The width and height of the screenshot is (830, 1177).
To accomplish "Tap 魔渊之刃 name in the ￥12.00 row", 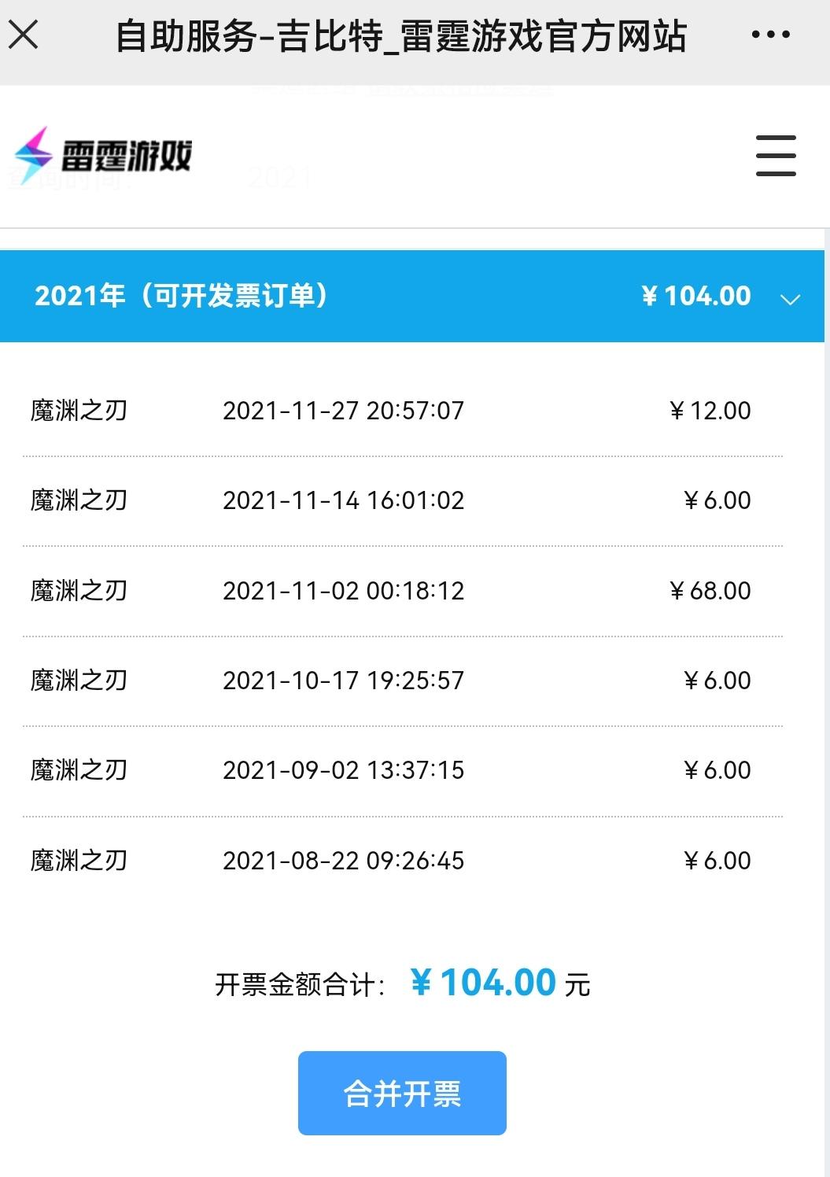I will (79, 411).
